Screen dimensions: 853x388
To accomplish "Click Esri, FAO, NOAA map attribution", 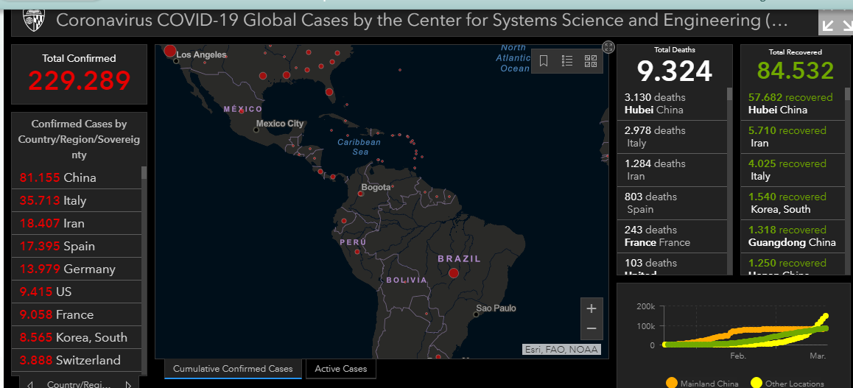I will [x=561, y=350].
